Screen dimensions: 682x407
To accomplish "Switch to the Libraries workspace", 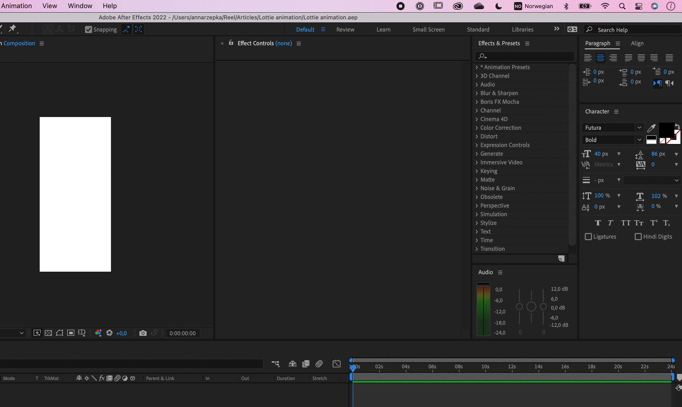I will click(x=522, y=29).
